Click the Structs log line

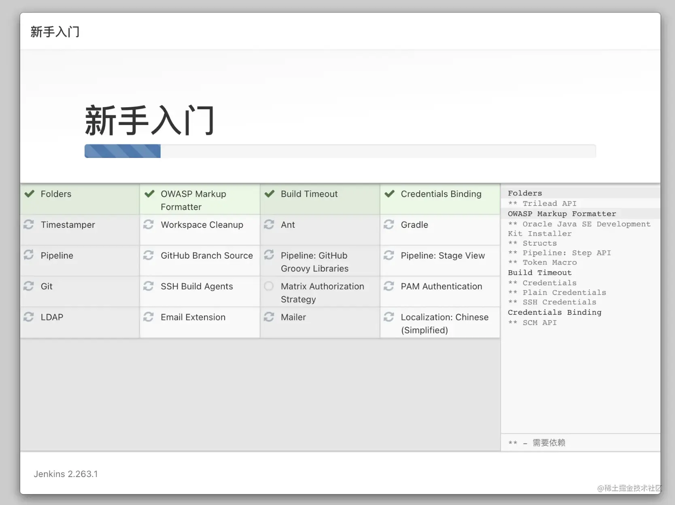click(x=533, y=243)
